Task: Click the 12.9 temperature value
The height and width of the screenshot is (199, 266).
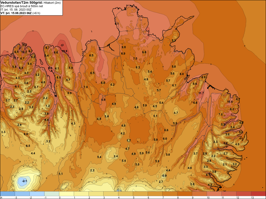Action: tap(64, 51)
